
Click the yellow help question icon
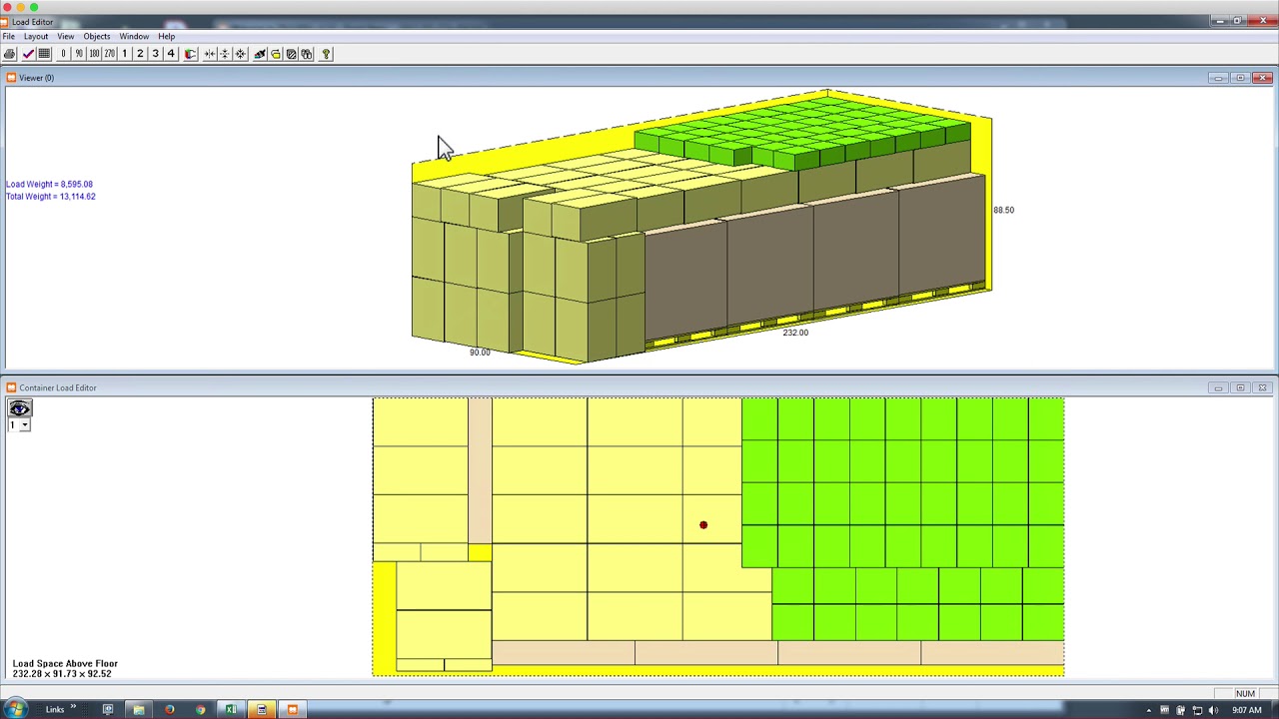pos(326,54)
